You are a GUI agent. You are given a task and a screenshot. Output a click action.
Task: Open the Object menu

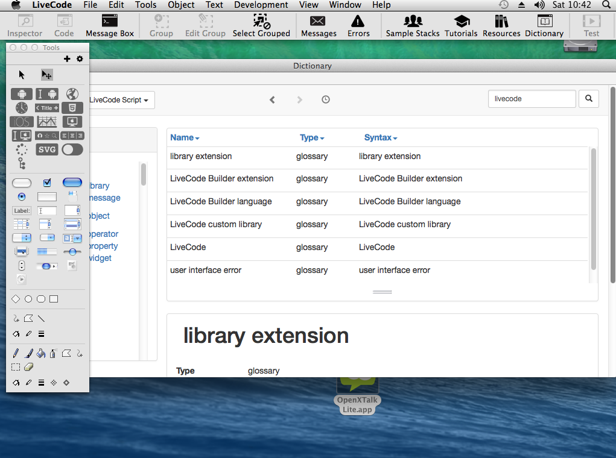[181, 5]
